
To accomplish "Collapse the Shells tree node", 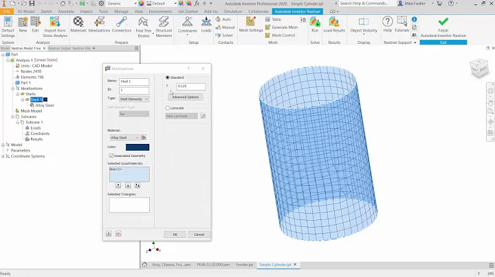I will tap(18, 94).
